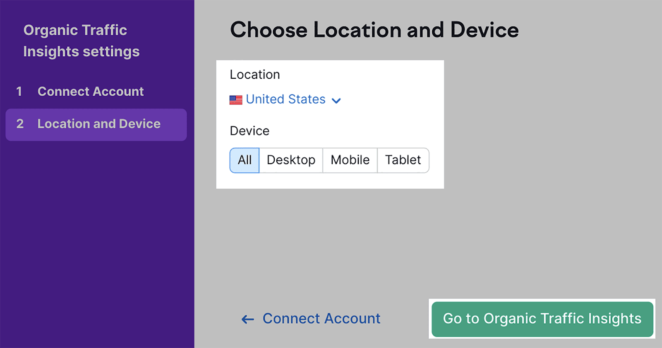Click "Insights settings" in sidebar title

pos(82,52)
